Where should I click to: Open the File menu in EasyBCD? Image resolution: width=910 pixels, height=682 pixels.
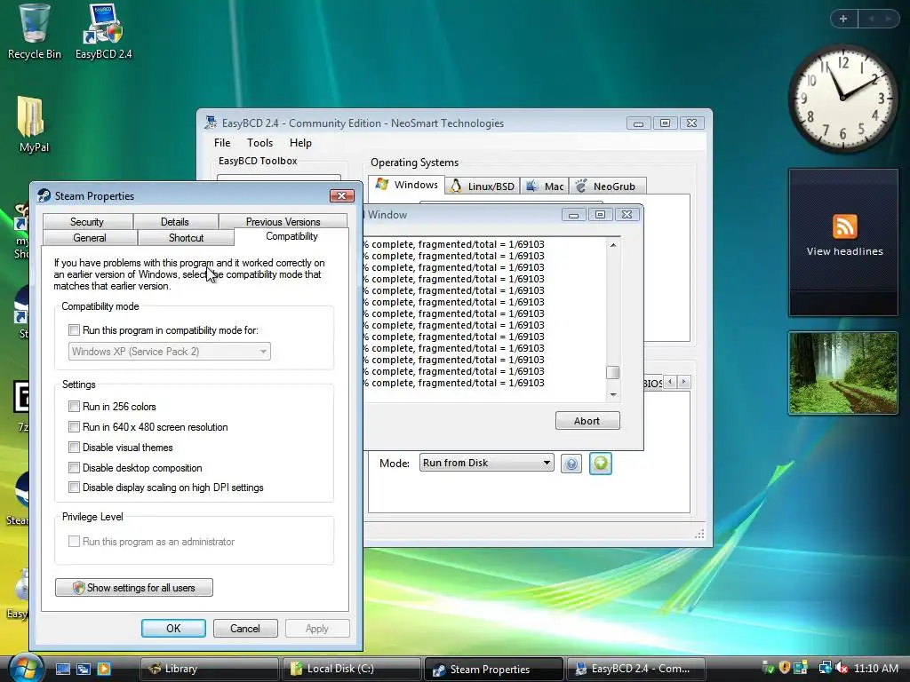tap(221, 143)
